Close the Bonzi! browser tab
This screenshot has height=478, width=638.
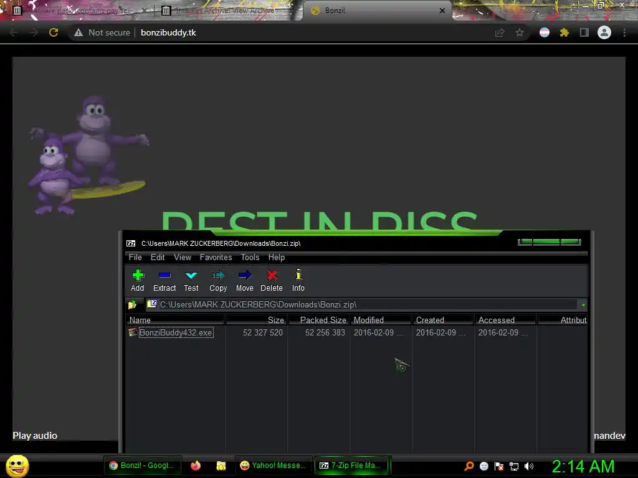(x=442, y=11)
